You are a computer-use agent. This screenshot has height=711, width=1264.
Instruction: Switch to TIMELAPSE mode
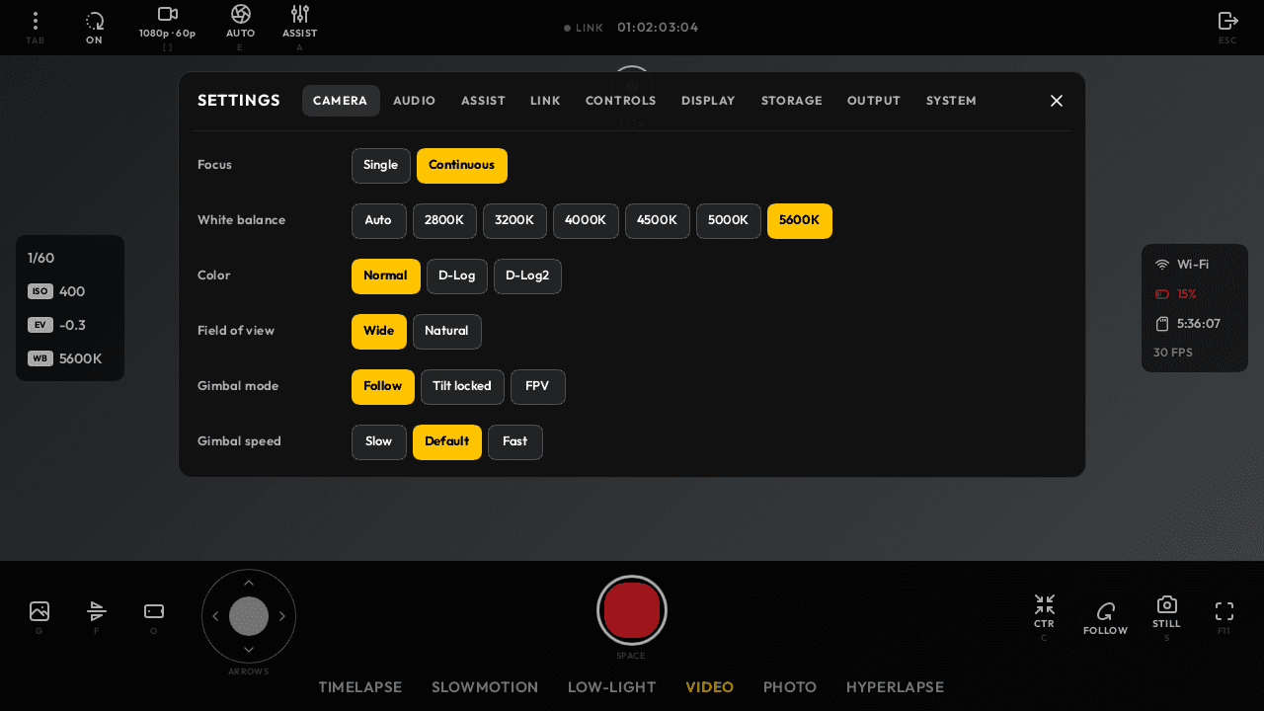[360, 687]
